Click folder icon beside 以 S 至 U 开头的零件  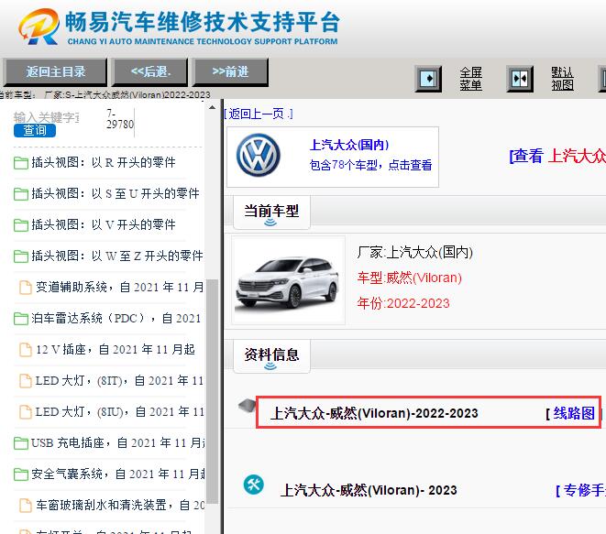point(21,194)
